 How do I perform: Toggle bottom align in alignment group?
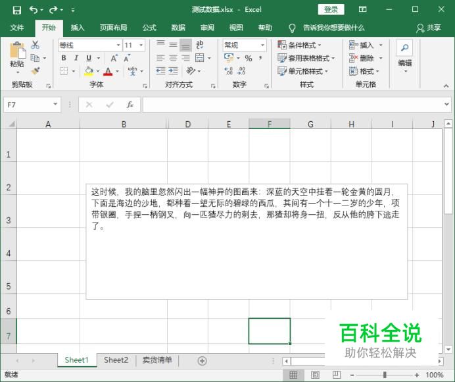tap(185, 45)
